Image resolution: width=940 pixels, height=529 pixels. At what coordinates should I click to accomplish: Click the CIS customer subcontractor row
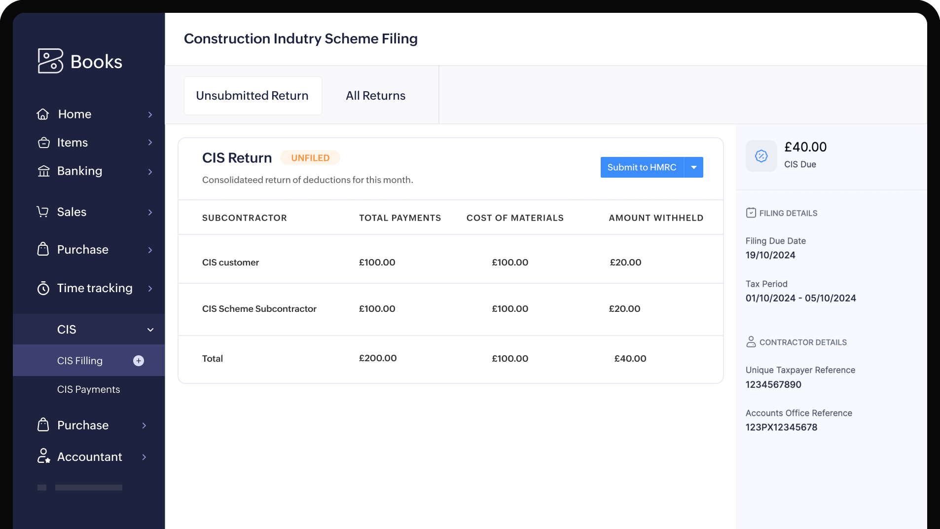click(230, 263)
